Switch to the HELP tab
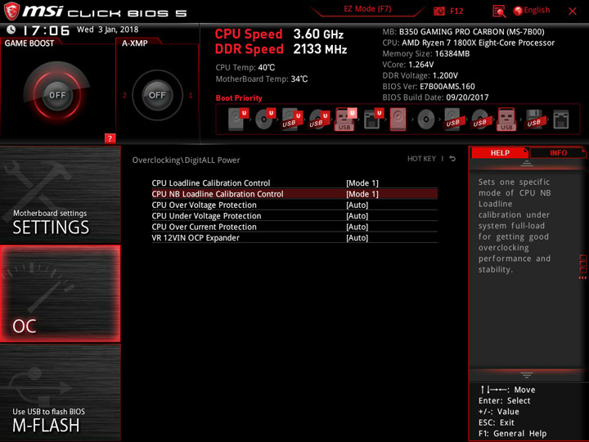This screenshot has width=589, height=442. pos(500,152)
